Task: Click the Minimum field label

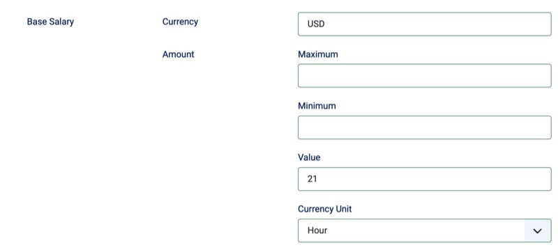Action: (x=317, y=106)
